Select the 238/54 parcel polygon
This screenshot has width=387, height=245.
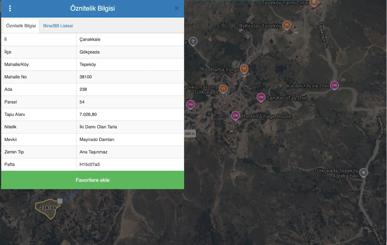[x=47, y=209]
